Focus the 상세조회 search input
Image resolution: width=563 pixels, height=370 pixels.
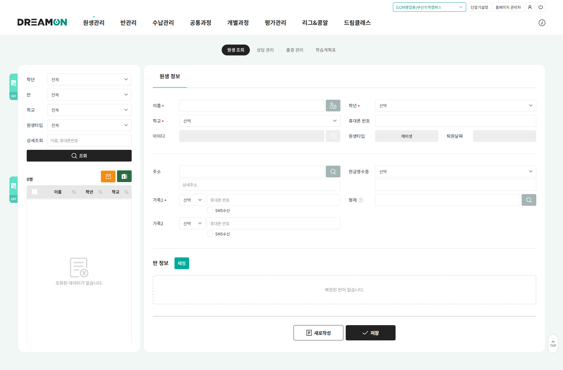[89, 140]
